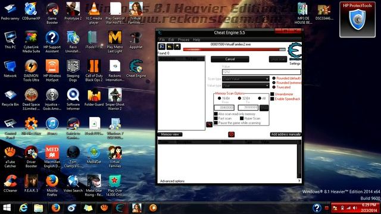Click the Value input field showing 1212
The image size is (381, 214).
tap(261, 72)
